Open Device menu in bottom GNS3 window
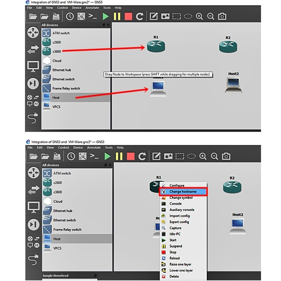This screenshot has height=281, width=281. (x=78, y=148)
